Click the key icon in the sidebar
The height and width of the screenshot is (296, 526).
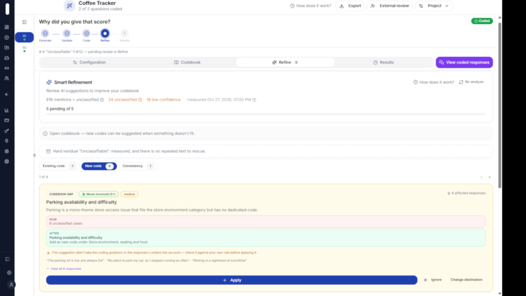tap(7, 131)
